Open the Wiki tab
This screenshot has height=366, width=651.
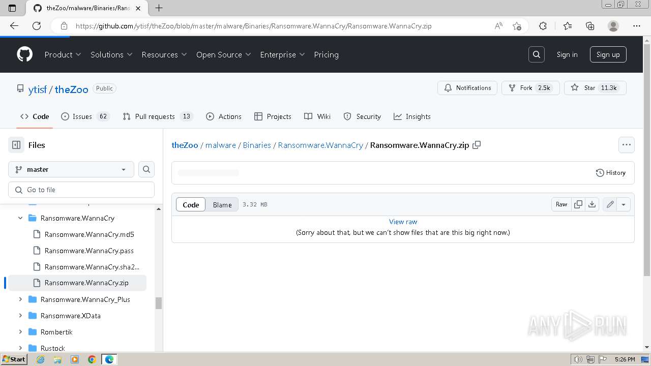tap(317, 116)
